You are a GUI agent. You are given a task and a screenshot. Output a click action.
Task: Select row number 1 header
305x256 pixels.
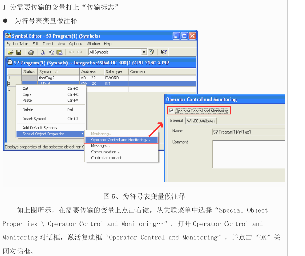pyautogui.click(x=14, y=78)
